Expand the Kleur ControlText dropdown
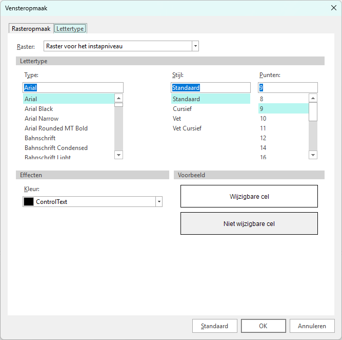The image size is (342, 340). click(x=159, y=202)
